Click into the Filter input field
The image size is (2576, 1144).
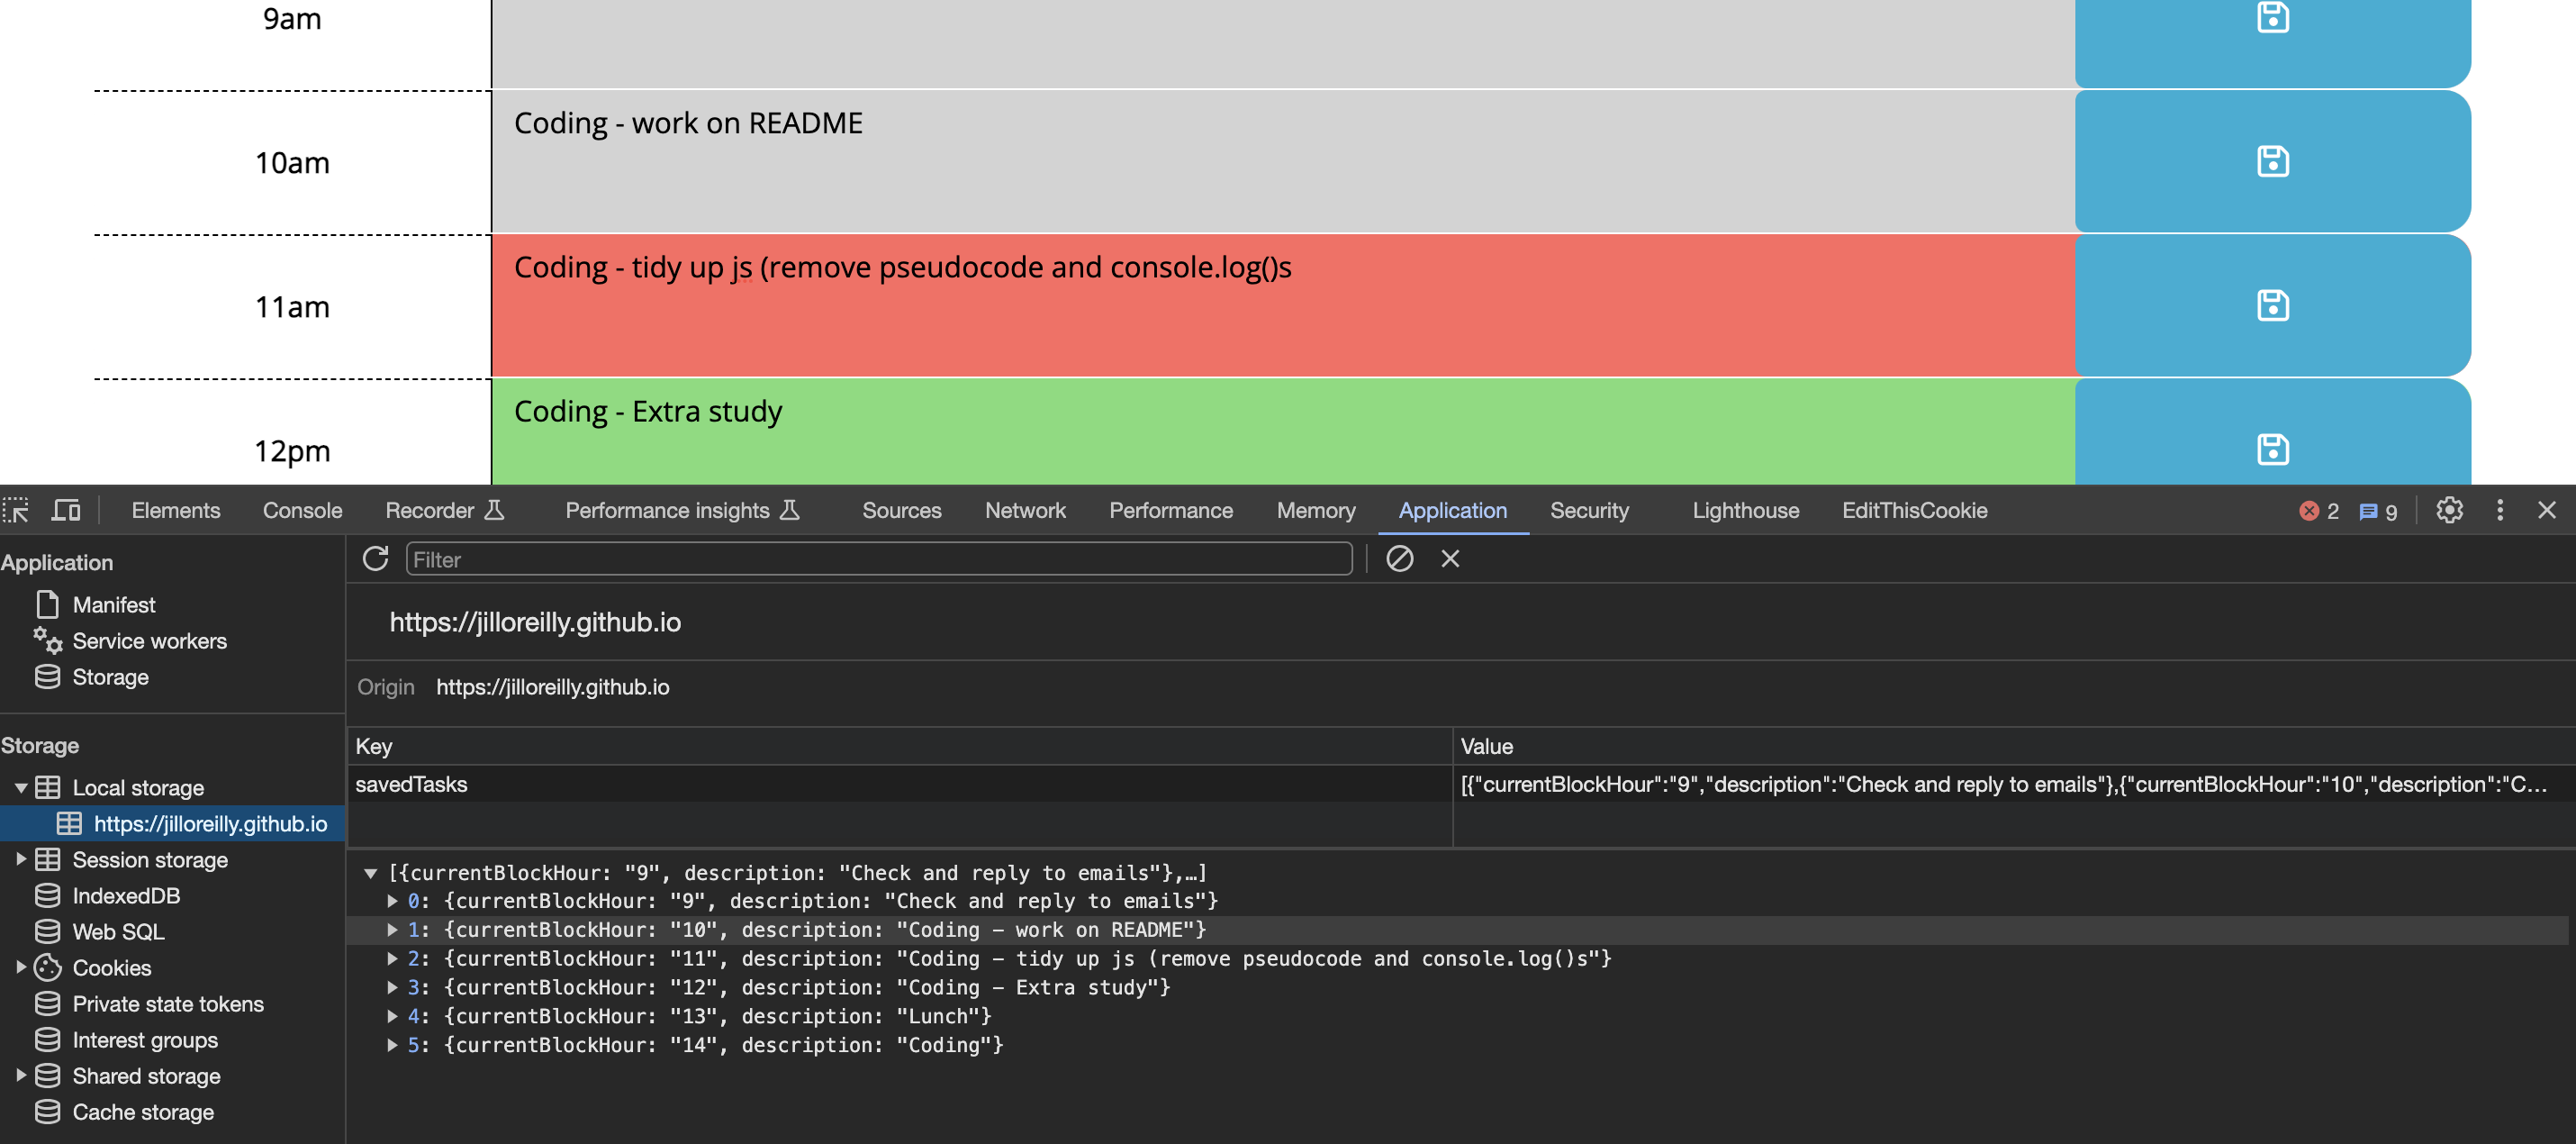[x=878, y=559]
